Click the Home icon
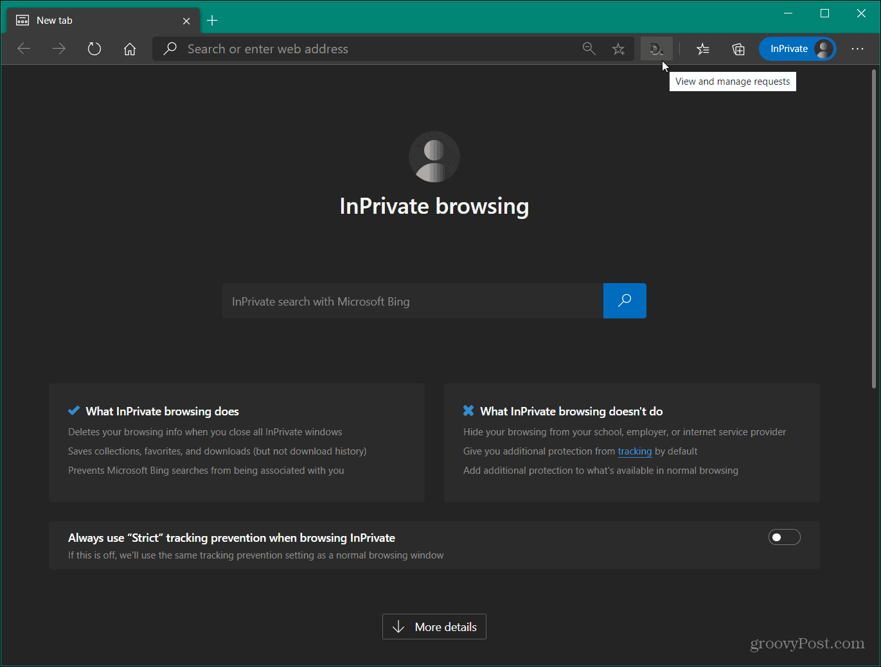Viewport: 881px width, 667px height. (129, 48)
